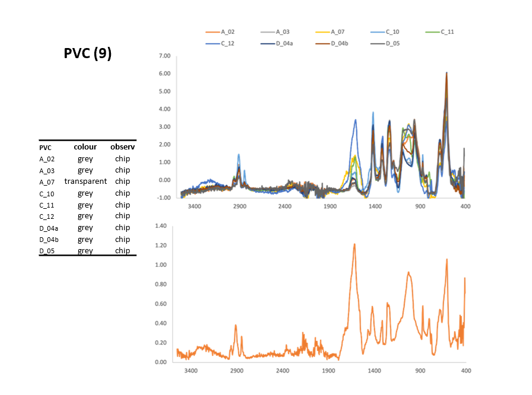Select the D_05 row label in the table

(47, 251)
